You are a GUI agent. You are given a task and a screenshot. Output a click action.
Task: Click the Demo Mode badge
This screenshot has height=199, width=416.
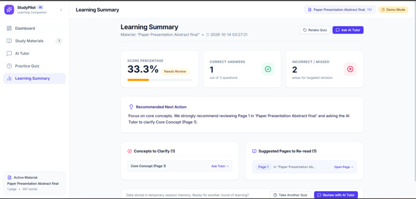coord(393,10)
